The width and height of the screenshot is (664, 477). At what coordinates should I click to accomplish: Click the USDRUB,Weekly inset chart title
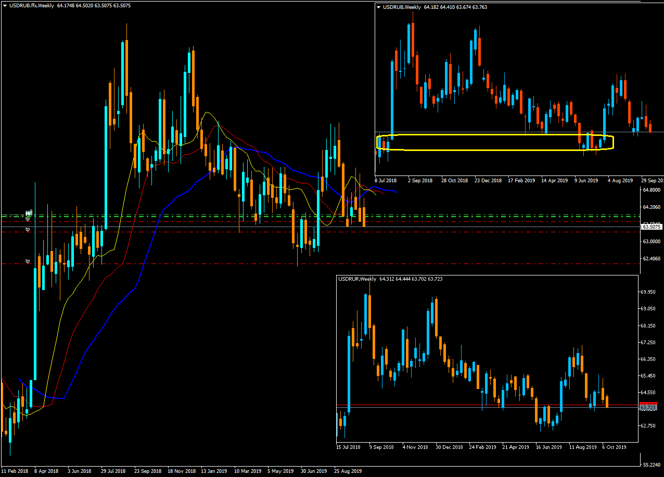(402, 7)
